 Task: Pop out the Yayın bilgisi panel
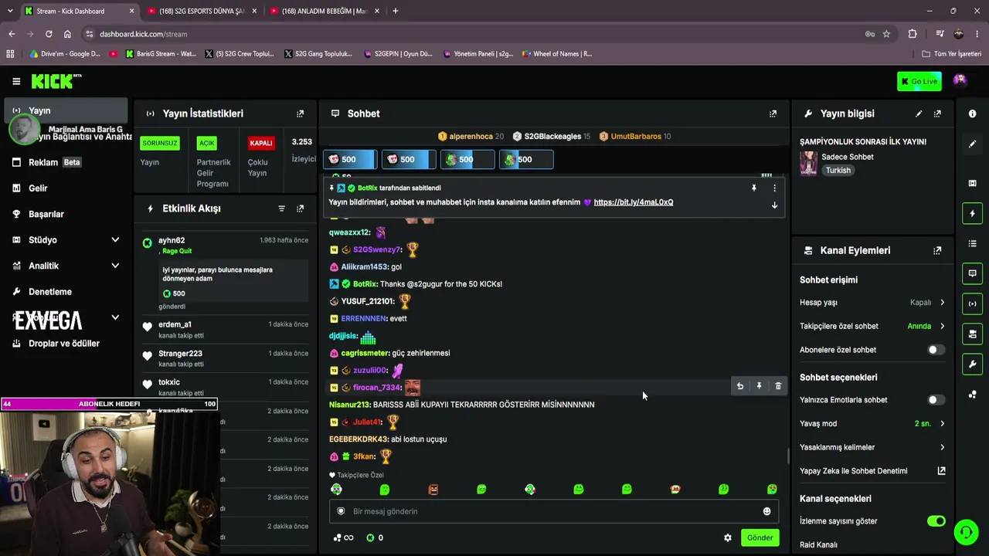937,114
